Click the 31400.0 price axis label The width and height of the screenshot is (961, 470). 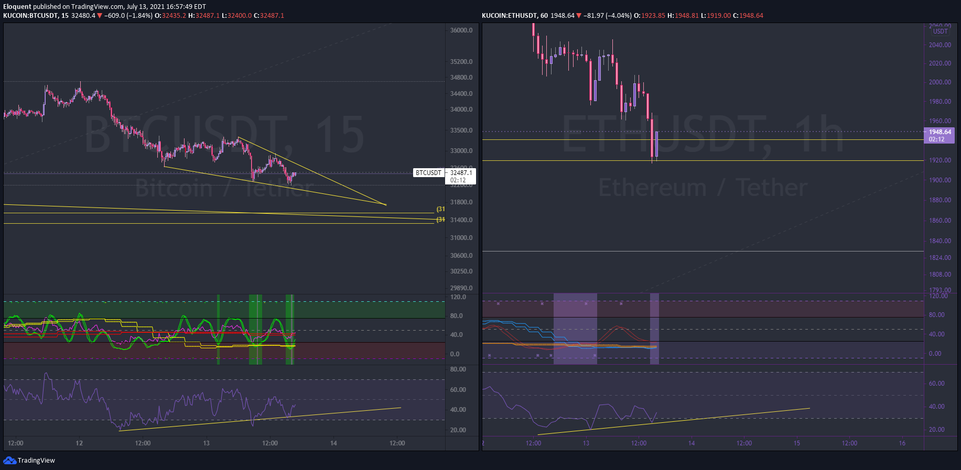(x=461, y=220)
